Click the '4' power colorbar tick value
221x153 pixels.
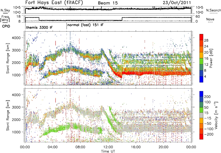(205, 76)
